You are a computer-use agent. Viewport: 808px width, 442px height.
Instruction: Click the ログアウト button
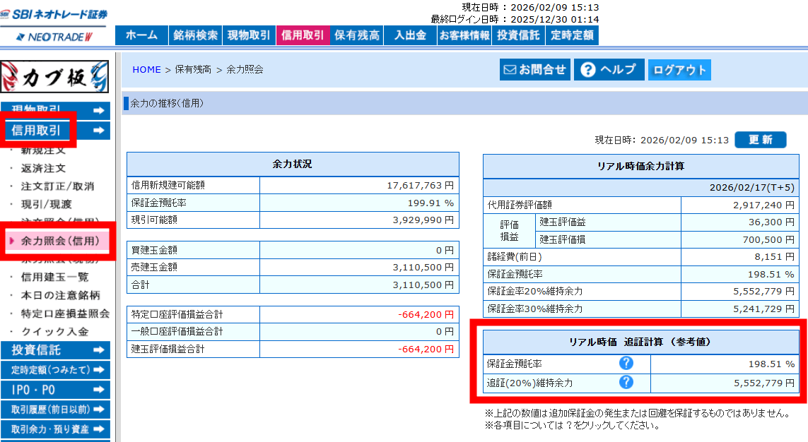[679, 70]
